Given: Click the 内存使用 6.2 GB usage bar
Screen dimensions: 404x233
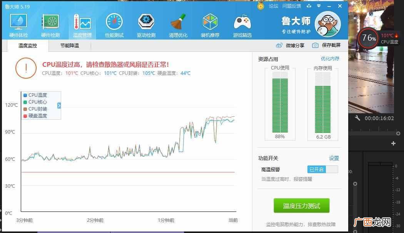Looking at the screenshot, I should (x=322, y=102).
